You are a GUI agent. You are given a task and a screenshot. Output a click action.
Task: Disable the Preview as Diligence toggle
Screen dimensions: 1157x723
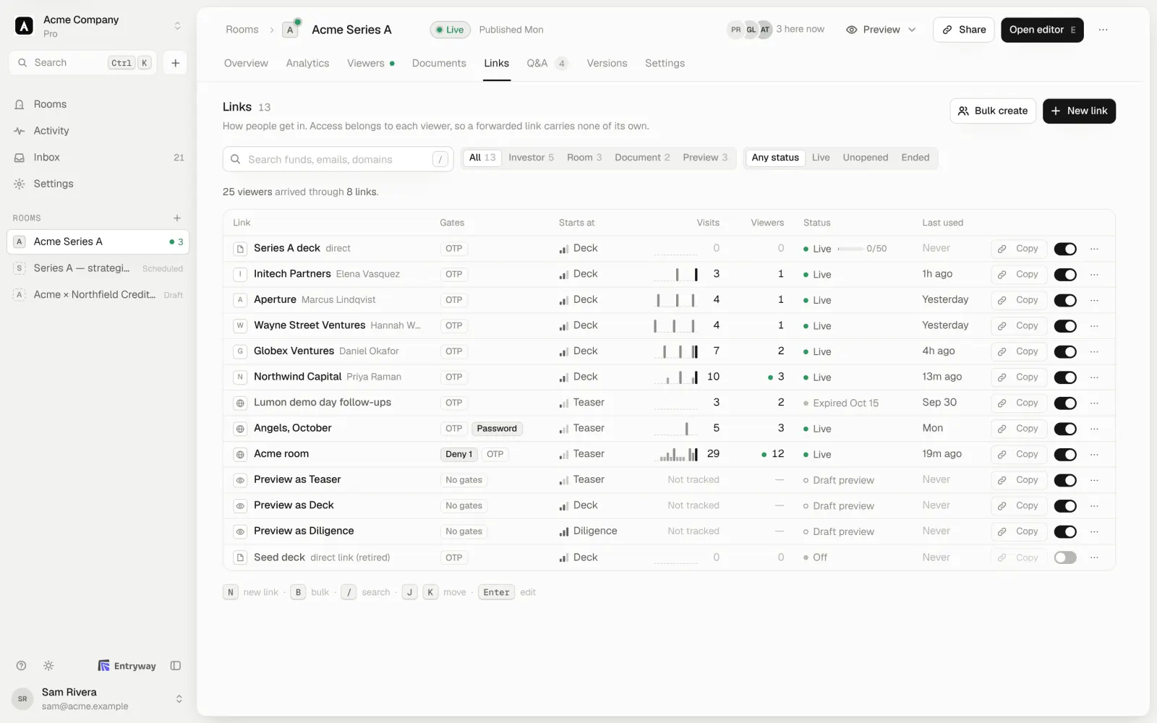[1065, 532]
